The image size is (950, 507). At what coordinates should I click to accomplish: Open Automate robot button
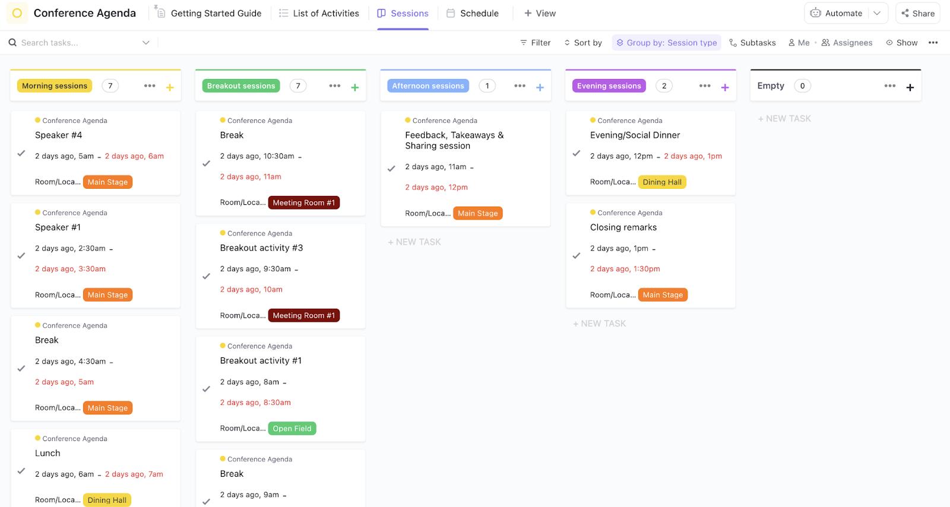836,13
